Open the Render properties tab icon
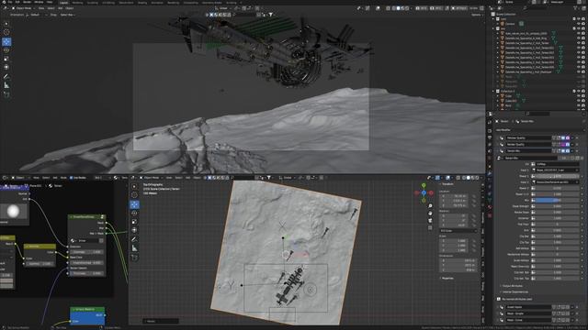588x330 pixels. [490, 131]
